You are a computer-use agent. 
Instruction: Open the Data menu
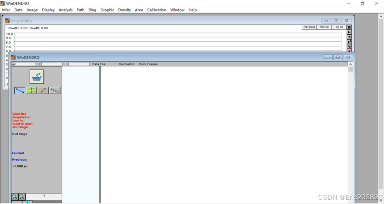[19, 10]
